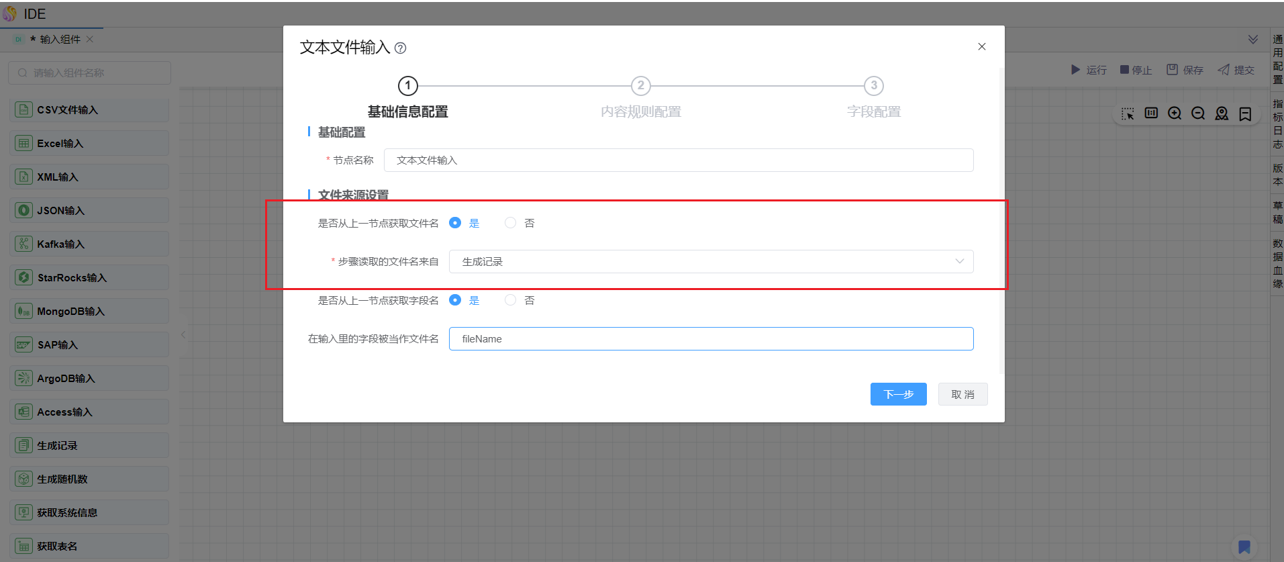This screenshot has width=1284, height=562.
Task: Choose the SAP输入 component icon
Action: pyautogui.click(x=23, y=344)
